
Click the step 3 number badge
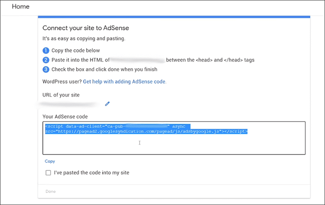point(45,70)
